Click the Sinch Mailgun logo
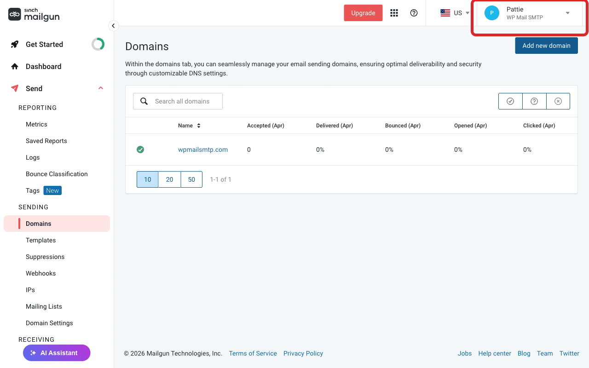The image size is (589, 368). coord(34,14)
